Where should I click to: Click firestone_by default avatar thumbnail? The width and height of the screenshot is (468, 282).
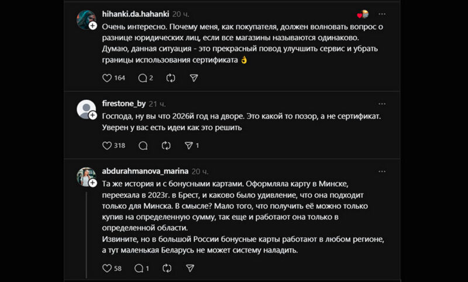pos(86,109)
